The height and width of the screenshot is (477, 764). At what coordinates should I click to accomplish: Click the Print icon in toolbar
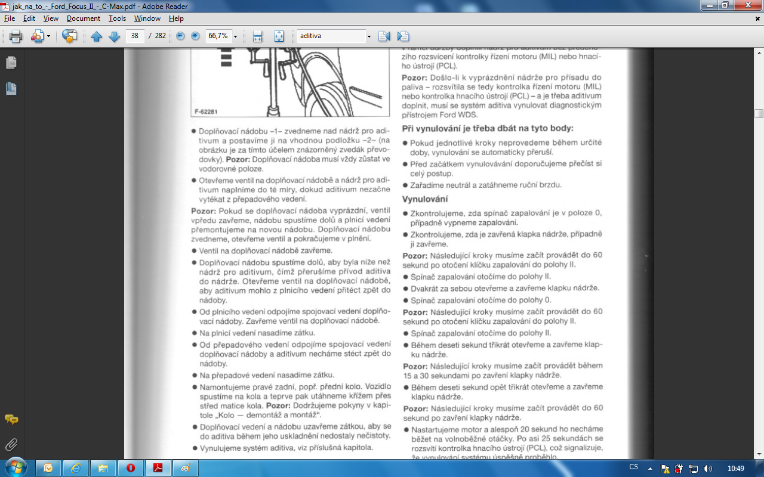(x=16, y=36)
